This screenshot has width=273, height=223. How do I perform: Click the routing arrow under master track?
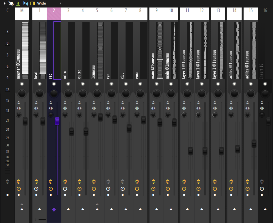22,209
